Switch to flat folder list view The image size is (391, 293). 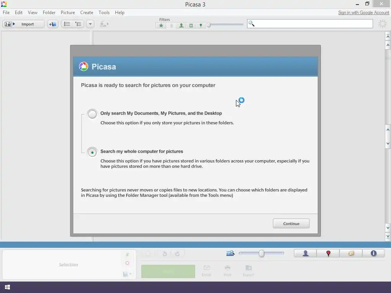coord(67,24)
